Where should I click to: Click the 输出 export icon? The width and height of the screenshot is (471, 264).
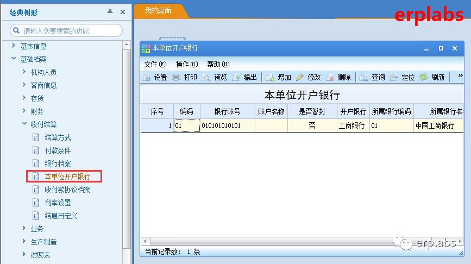pyautogui.click(x=236, y=77)
